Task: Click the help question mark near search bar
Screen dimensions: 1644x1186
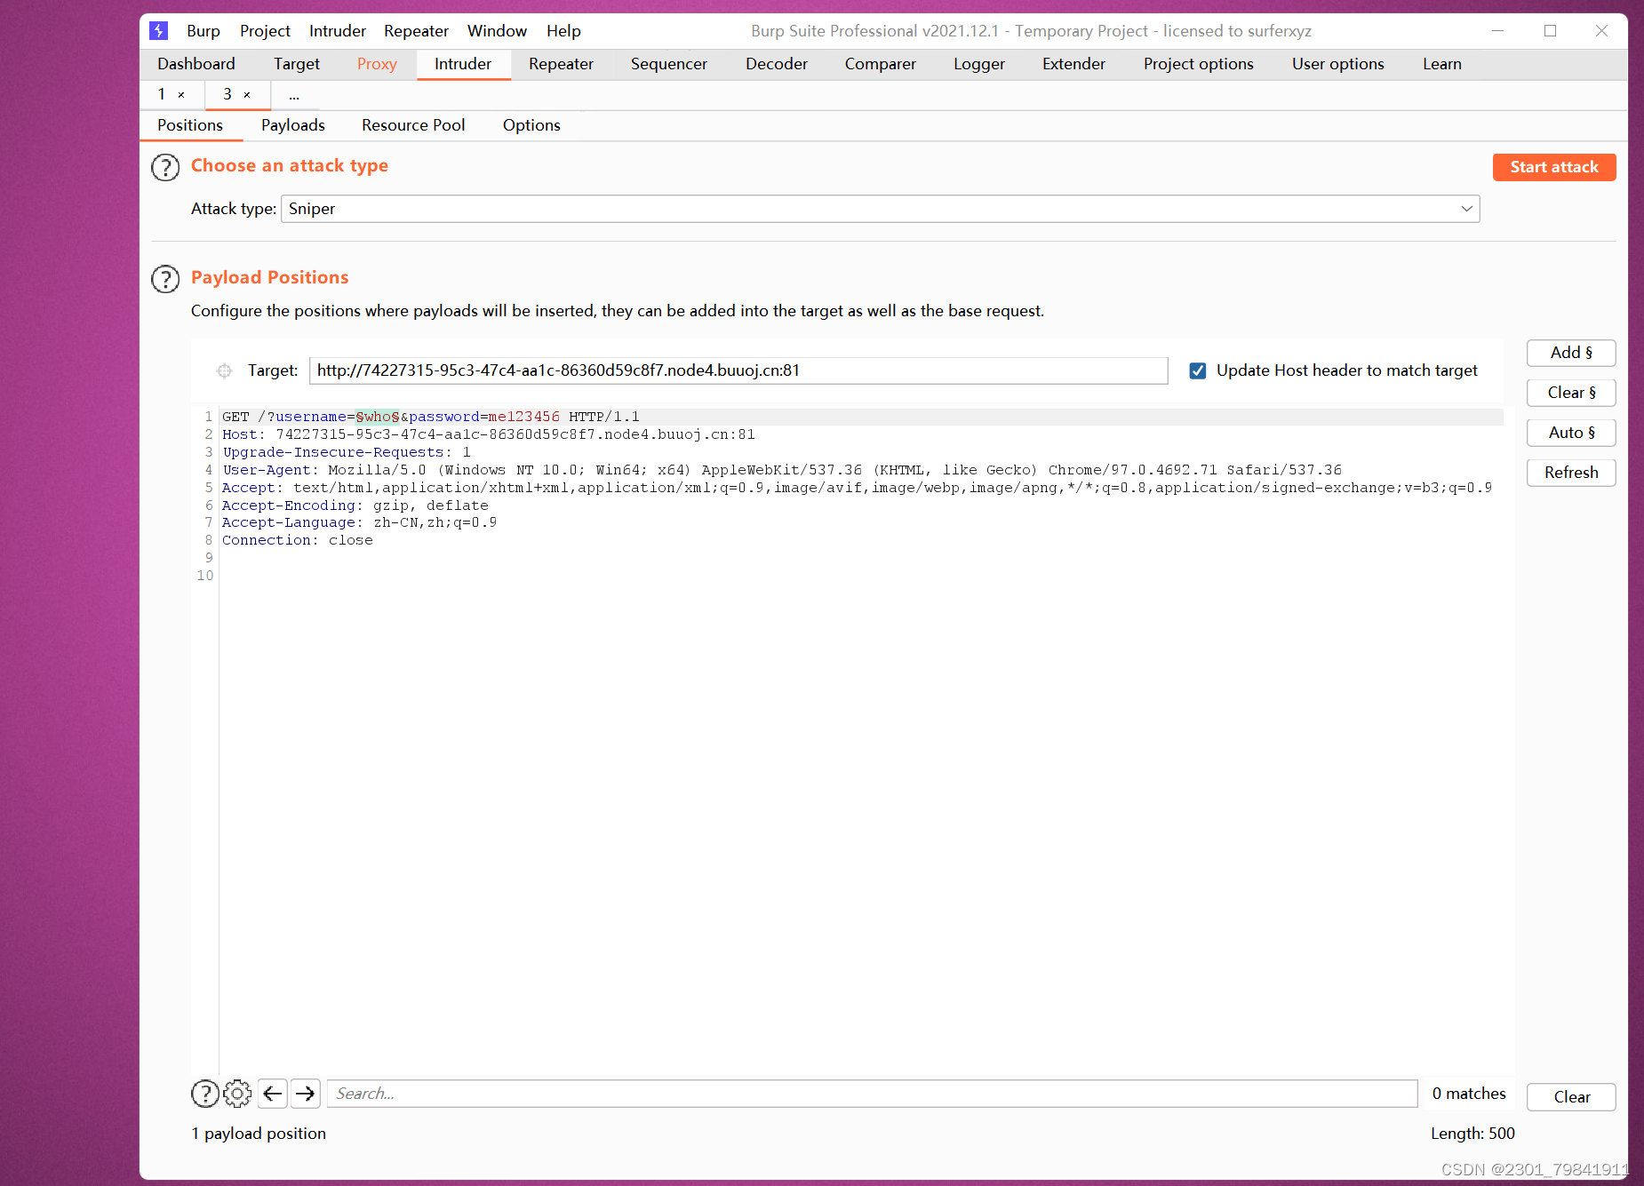Action: pos(204,1094)
